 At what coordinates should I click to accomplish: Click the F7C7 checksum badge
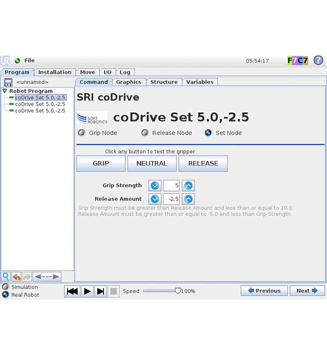tap(298, 60)
